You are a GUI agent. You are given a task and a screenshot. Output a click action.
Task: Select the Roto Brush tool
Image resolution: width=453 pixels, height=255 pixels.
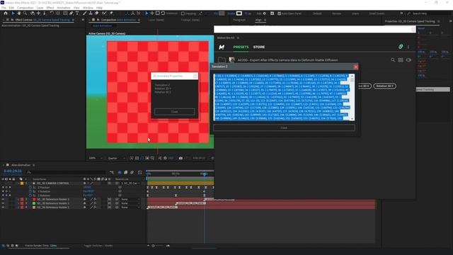(x=104, y=13)
